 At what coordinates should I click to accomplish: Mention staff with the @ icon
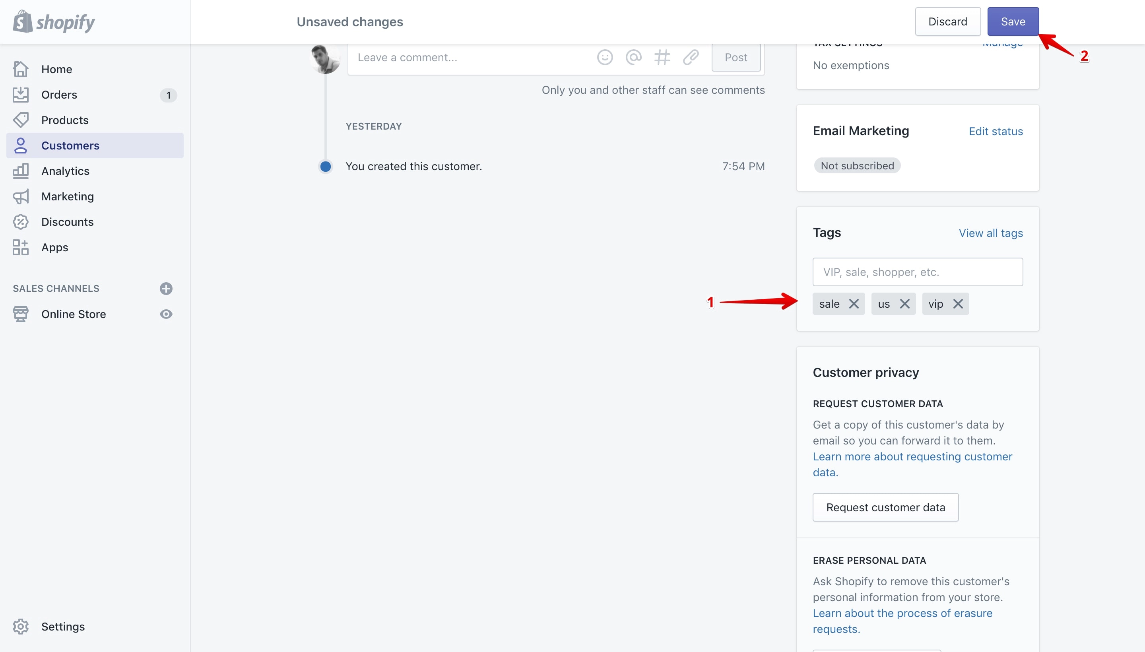pos(634,57)
